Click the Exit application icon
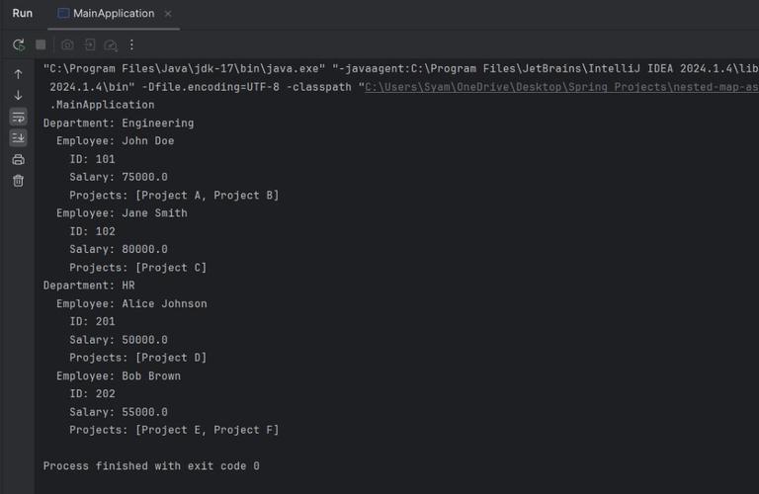The height and width of the screenshot is (494, 759). [x=89, y=44]
